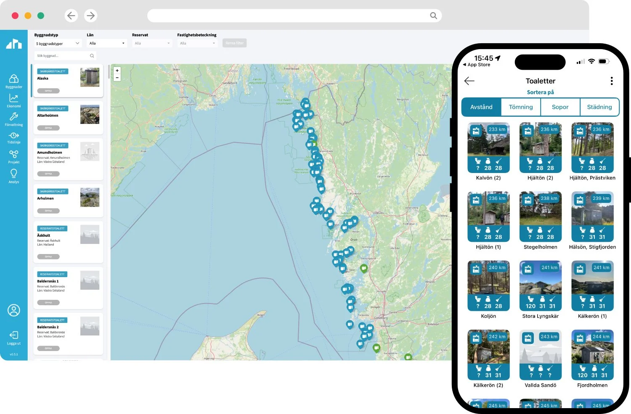Return to App Store link on phone

(x=476, y=65)
